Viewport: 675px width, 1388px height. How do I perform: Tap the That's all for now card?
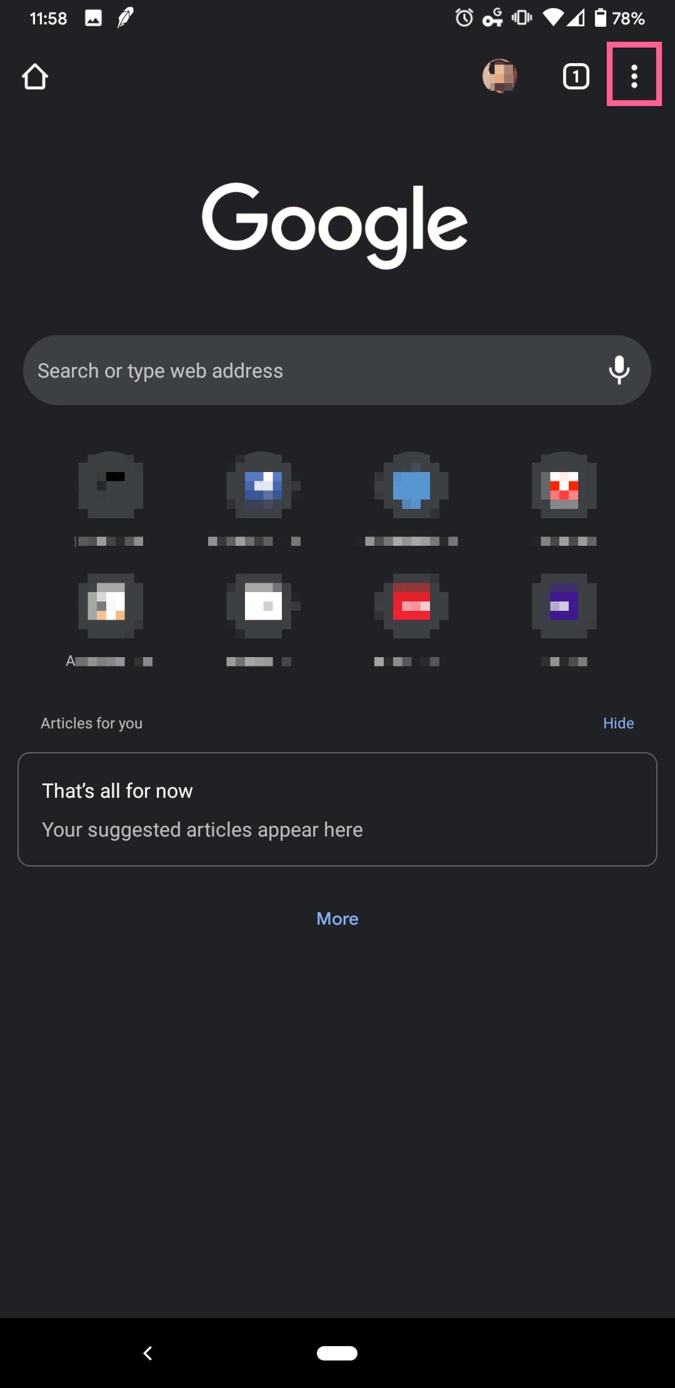pos(337,809)
